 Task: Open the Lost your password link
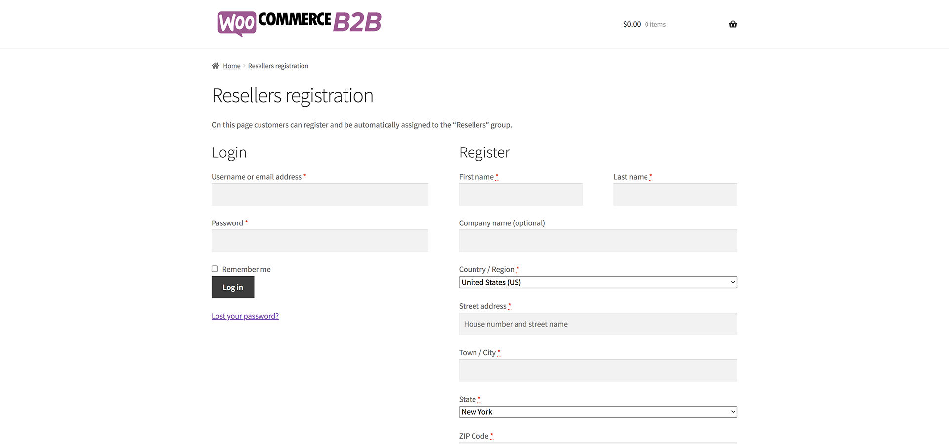tap(245, 316)
